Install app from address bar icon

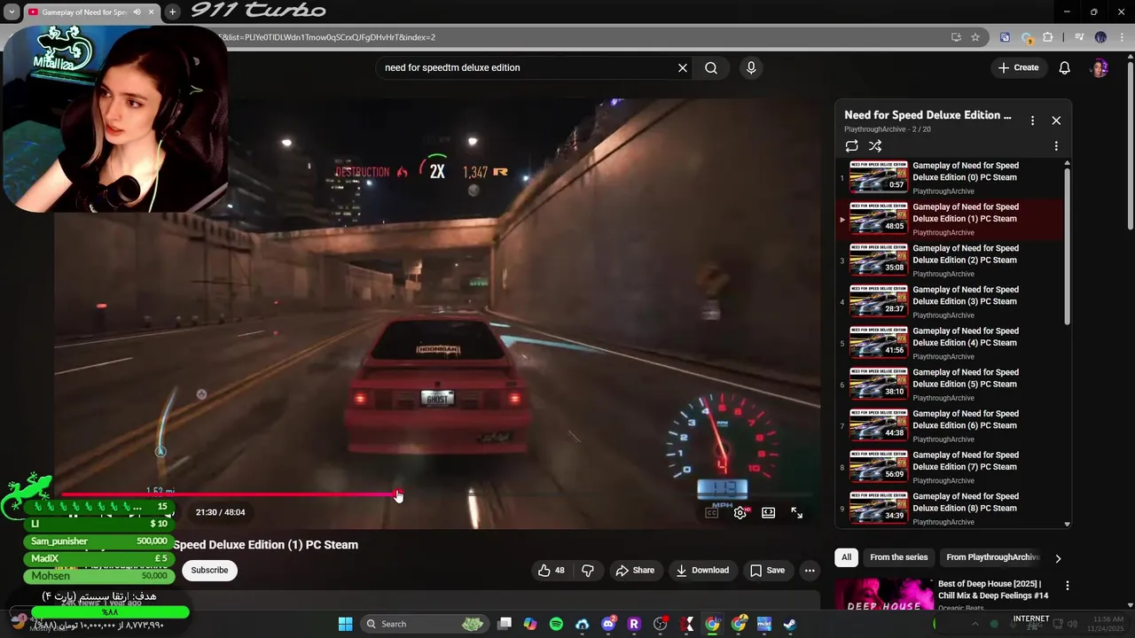pyautogui.click(x=956, y=37)
